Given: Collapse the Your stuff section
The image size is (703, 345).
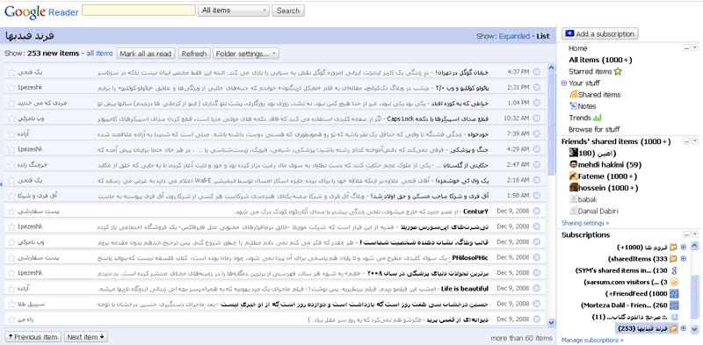Looking at the screenshot, I should pos(564,83).
